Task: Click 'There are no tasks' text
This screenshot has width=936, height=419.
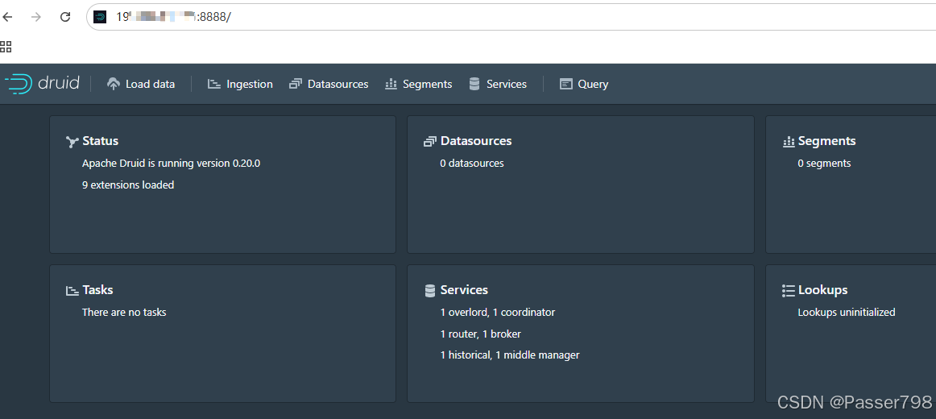Action: 124,312
